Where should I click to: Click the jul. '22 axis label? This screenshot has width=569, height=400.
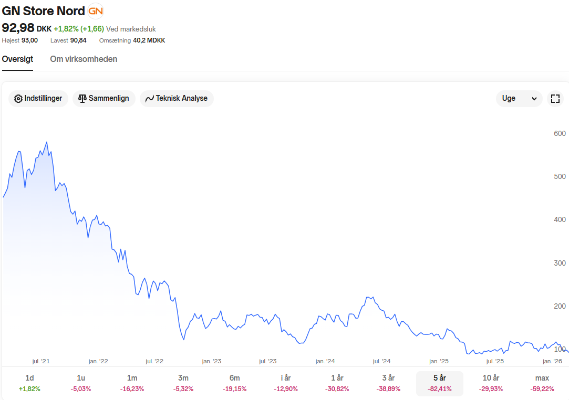click(x=154, y=361)
